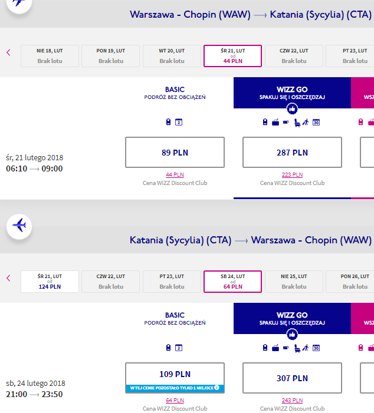Select return date NIE 25, LUT
The width and height of the screenshot is (374, 413).
tap(294, 282)
